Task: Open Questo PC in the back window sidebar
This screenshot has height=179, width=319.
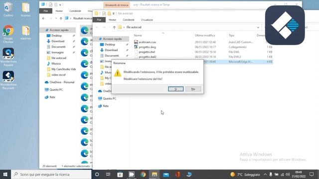Action: [x=56, y=89]
